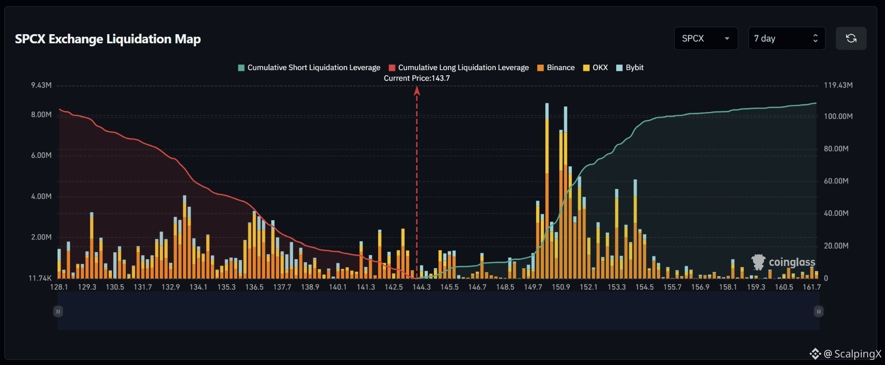Click the '152.1' price axis label

(589, 287)
